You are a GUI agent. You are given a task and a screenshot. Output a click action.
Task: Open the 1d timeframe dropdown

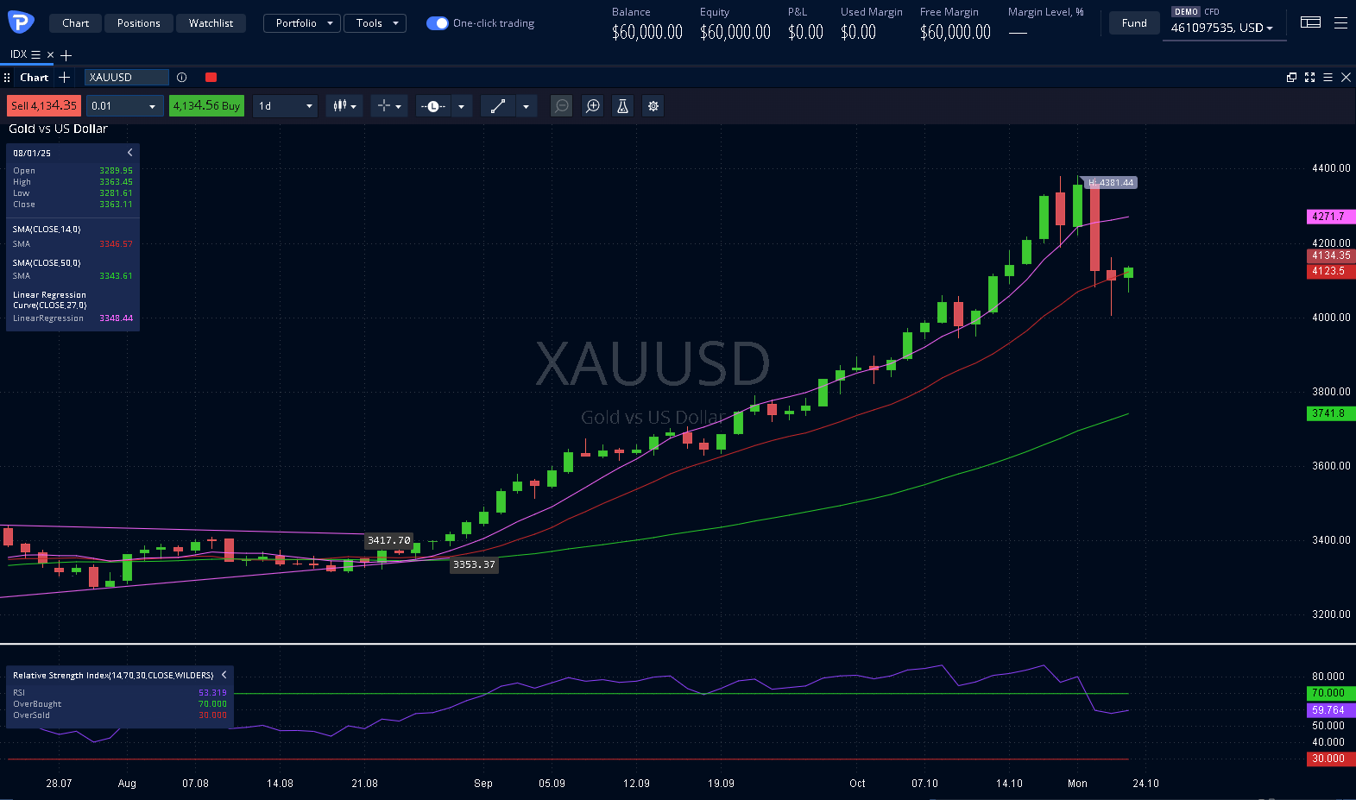[x=286, y=106]
